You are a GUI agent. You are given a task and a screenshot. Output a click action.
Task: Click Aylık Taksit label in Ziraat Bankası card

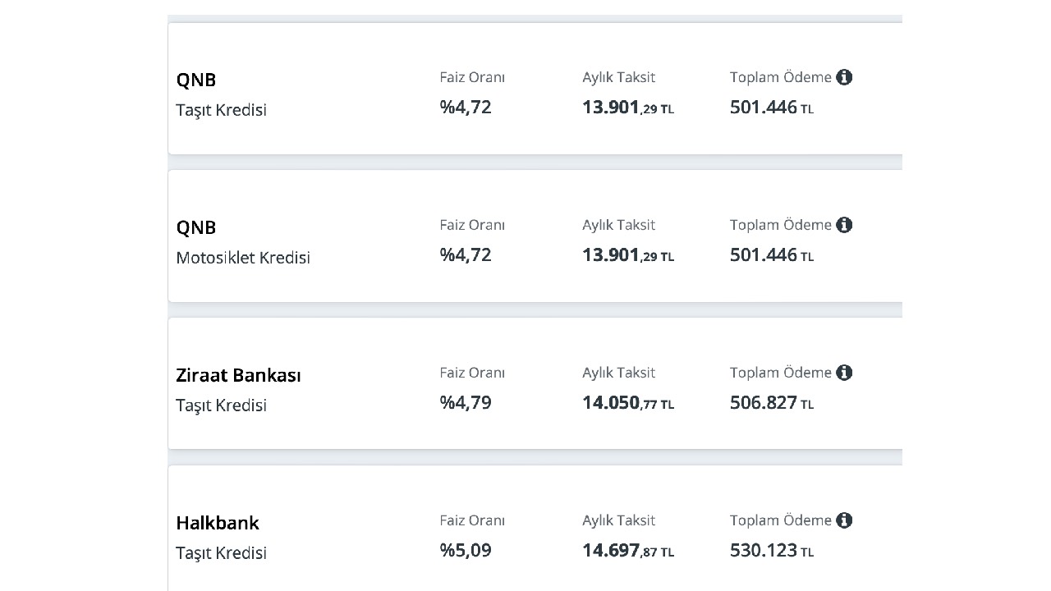pos(619,373)
